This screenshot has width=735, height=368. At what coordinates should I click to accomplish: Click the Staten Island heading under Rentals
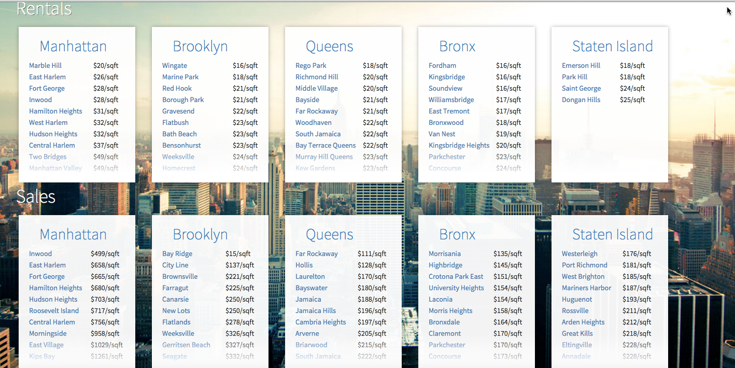[612, 46]
